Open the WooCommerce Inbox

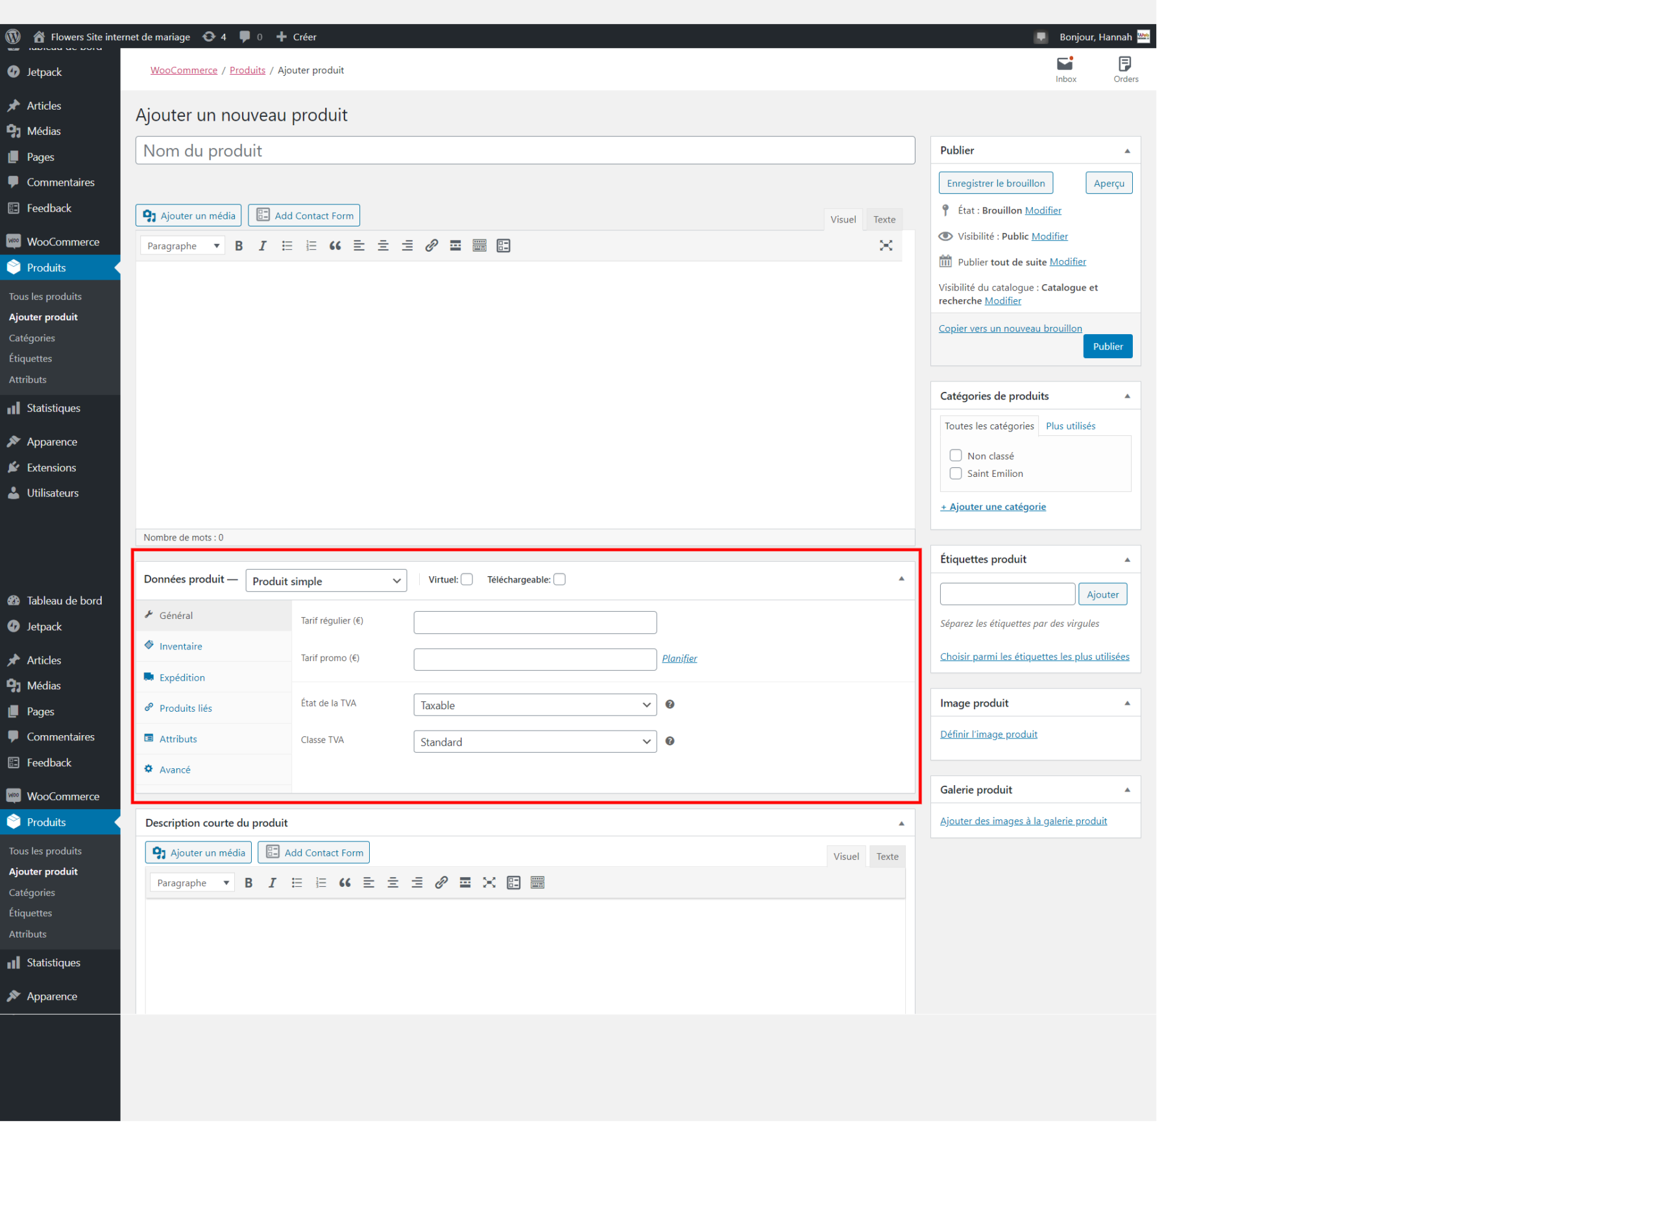tap(1066, 69)
